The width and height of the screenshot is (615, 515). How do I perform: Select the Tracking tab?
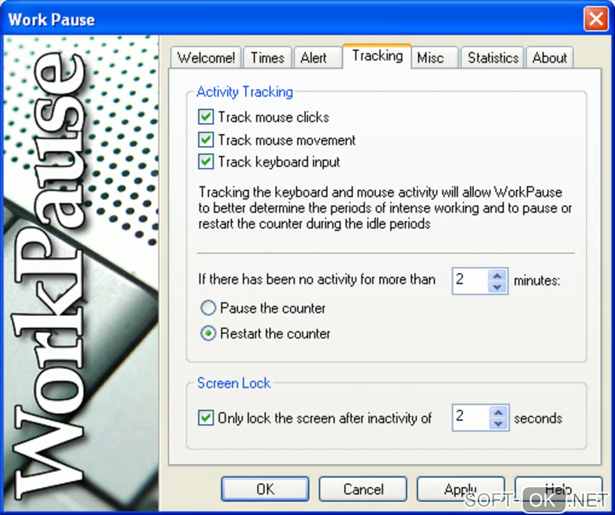coord(377,56)
